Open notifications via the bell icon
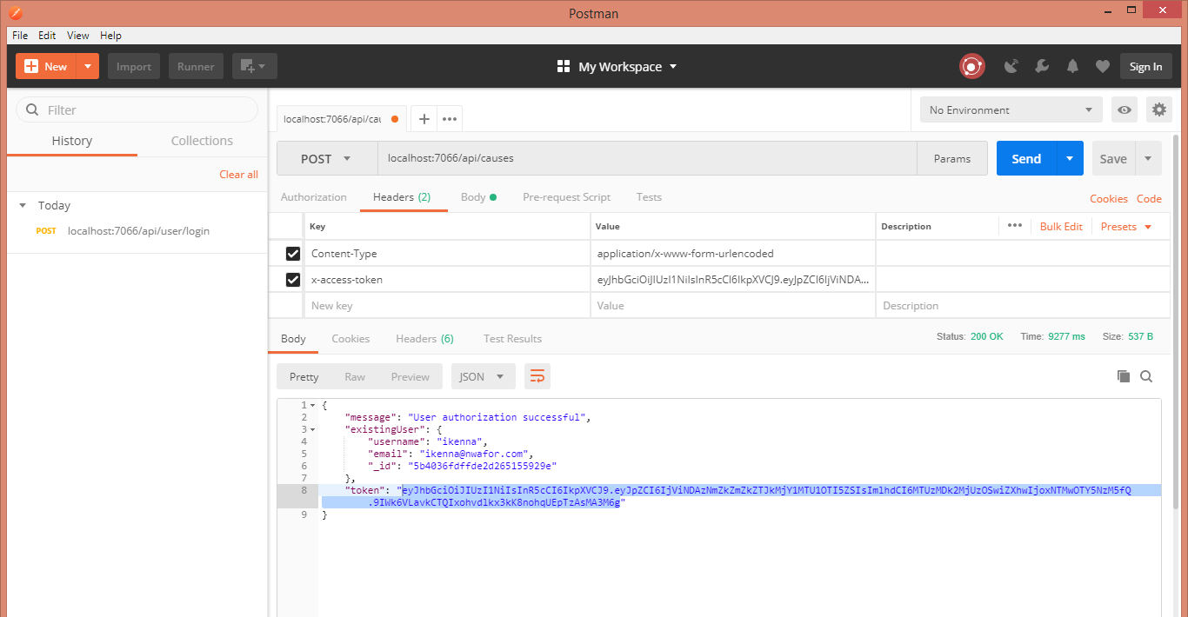Image resolution: width=1188 pixels, height=617 pixels. 1071,66
